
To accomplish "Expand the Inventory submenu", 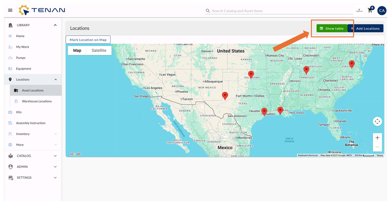I will click(x=55, y=134).
